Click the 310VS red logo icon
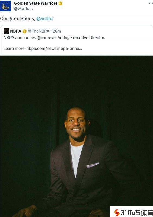 click(x=117, y=213)
